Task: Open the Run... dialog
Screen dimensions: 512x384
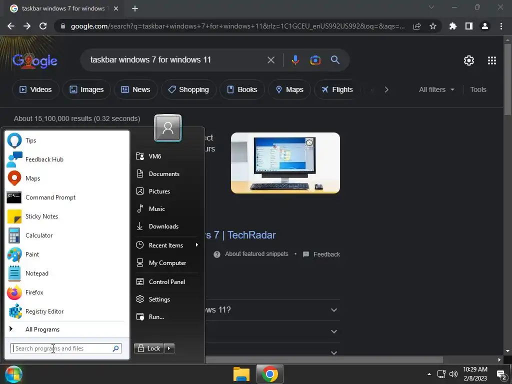Action: pos(167,316)
